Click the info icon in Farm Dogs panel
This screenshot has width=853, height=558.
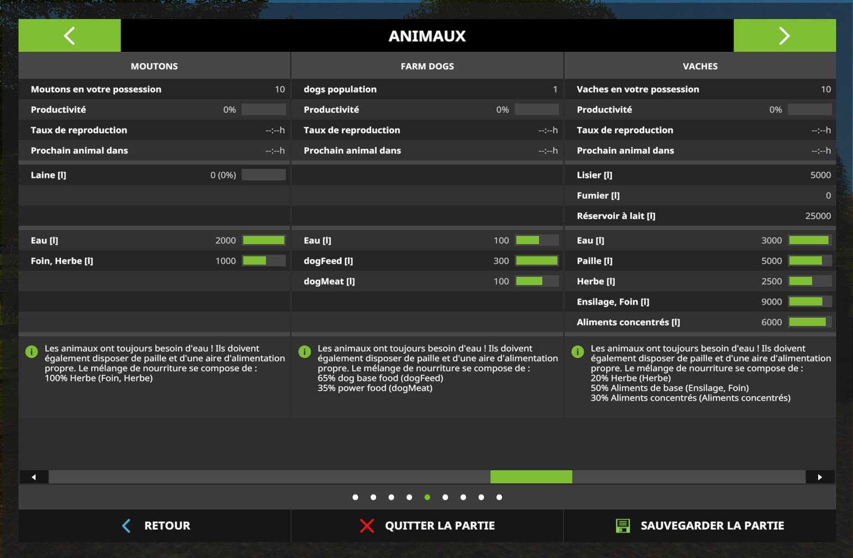pos(305,352)
